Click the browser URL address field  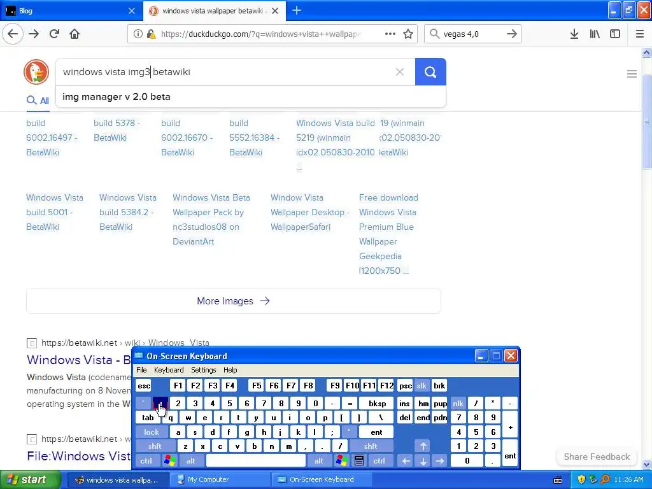(x=262, y=34)
